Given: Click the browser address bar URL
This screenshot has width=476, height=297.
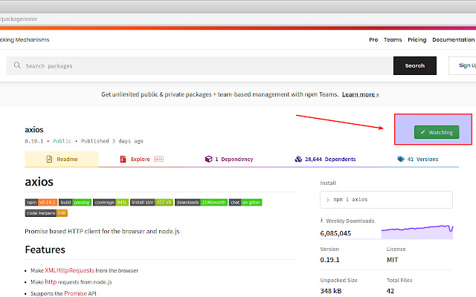Looking at the screenshot, I should [19, 19].
